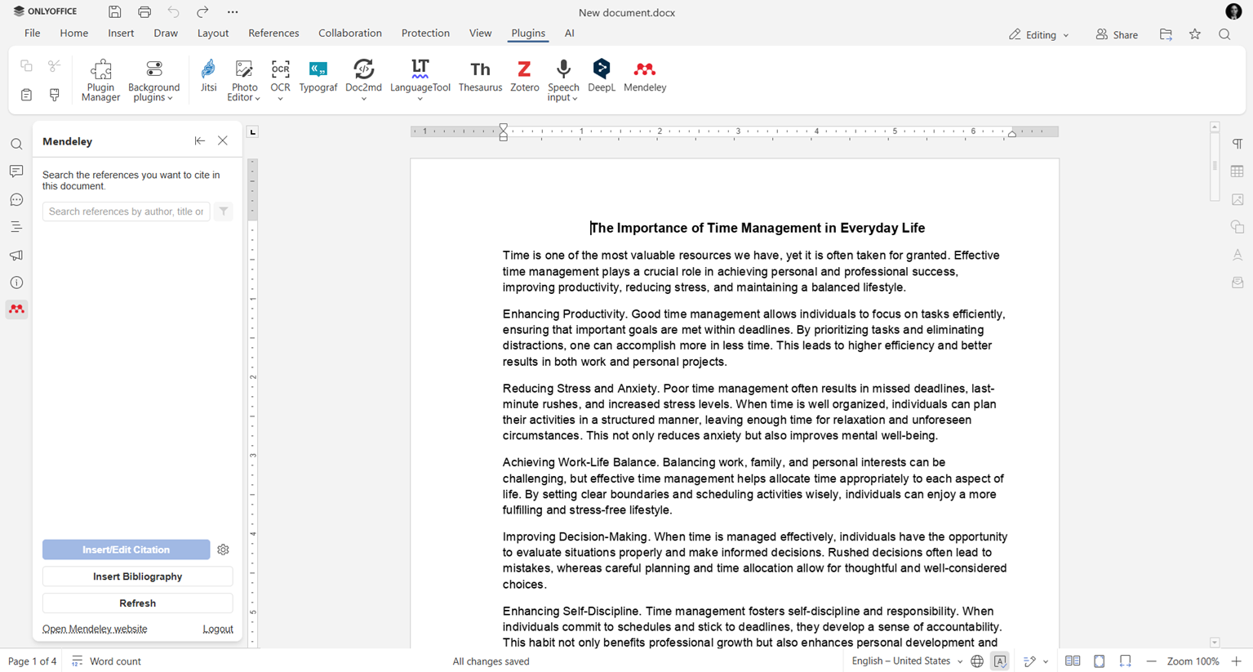Open the feedback megaphone icon in sidebar
This screenshot has height=672, width=1253.
(16, 256)
